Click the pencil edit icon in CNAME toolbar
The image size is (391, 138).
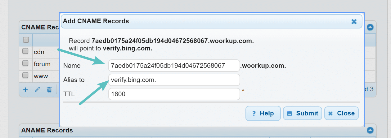pyautogui.click(x=37, y=90)
